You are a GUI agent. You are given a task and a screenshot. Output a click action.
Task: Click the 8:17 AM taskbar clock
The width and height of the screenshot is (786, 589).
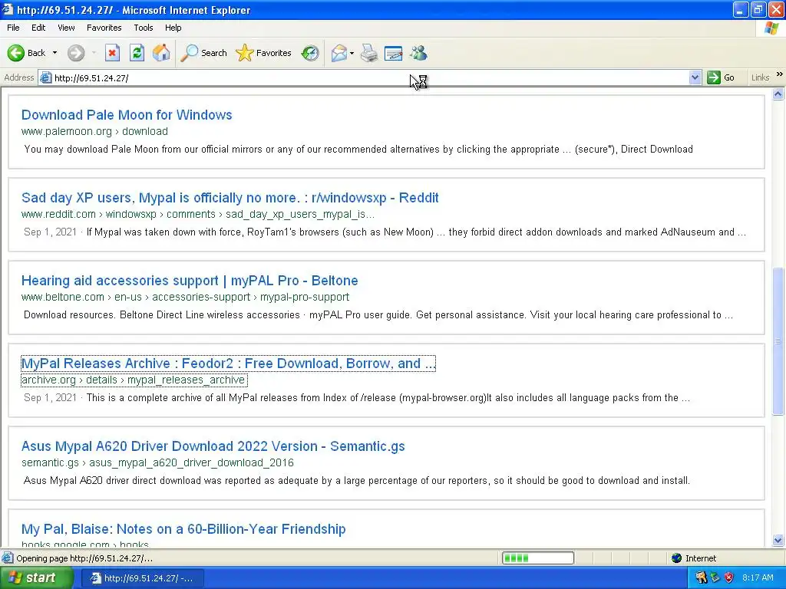click(x=758, y=577)
